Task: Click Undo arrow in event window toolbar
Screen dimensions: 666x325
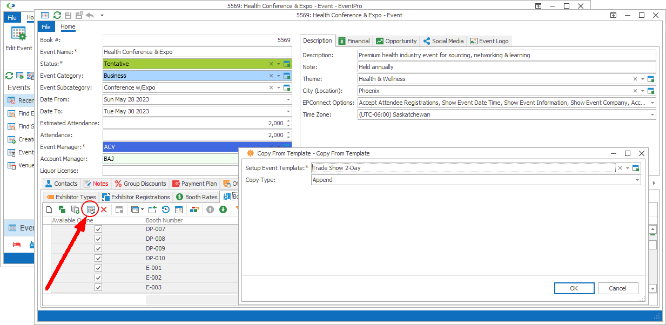Action: click(x=90, y=15)
